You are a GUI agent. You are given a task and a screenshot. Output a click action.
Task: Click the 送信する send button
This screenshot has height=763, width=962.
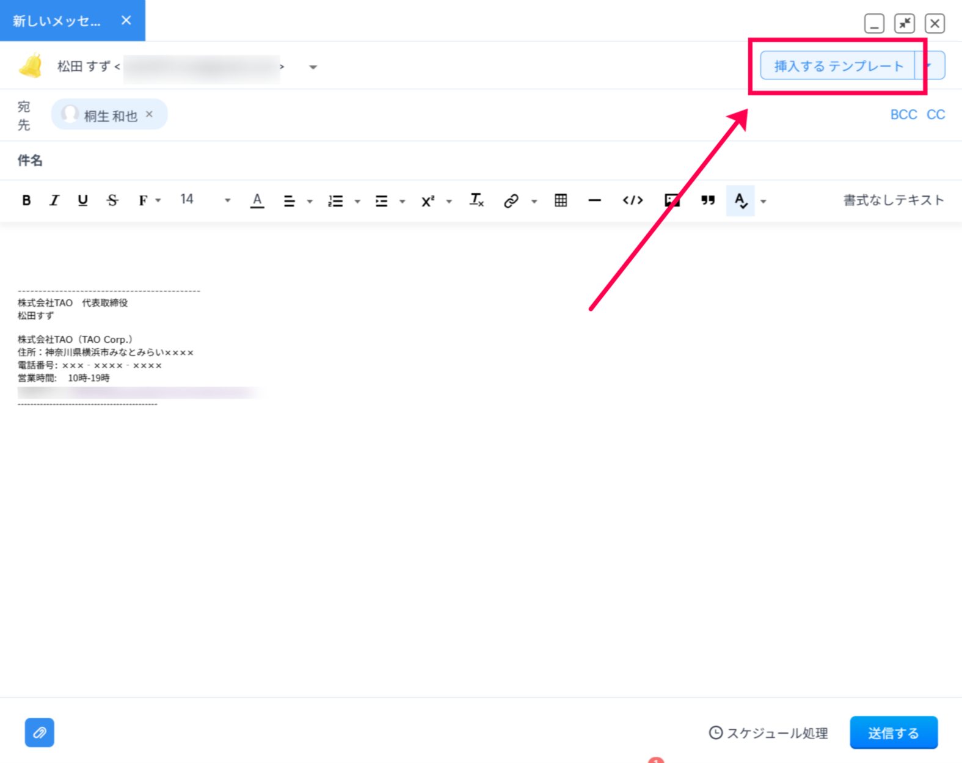point(893,732)
